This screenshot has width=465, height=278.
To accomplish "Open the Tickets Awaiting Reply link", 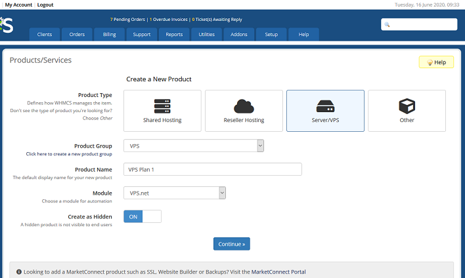I will point(217,20).
